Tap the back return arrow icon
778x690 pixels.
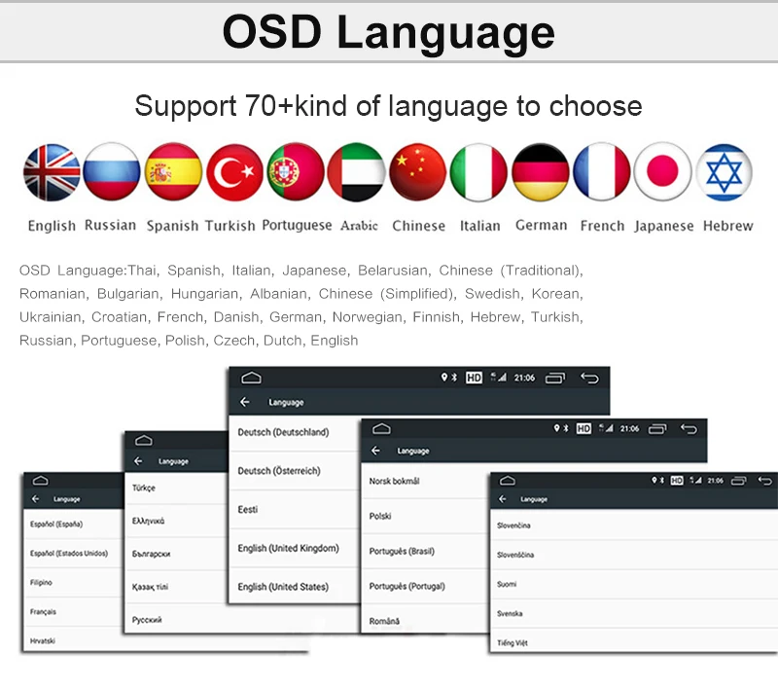[590, 377]
